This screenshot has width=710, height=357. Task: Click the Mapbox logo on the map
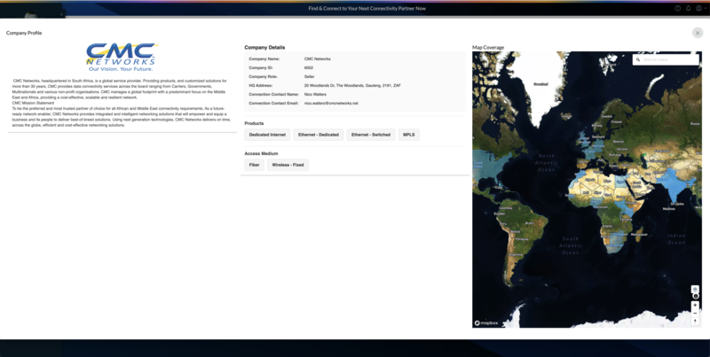(485, 323)
